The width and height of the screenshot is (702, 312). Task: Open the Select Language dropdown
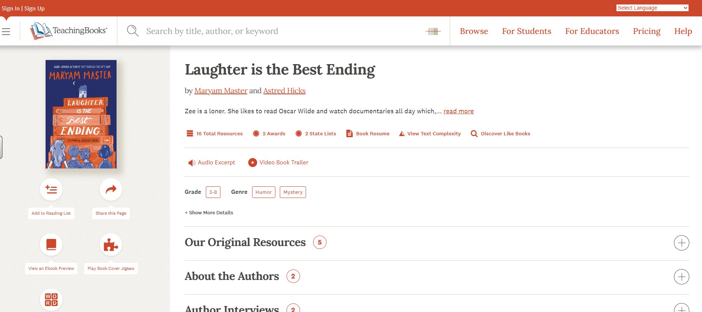(x=652, y=8)
